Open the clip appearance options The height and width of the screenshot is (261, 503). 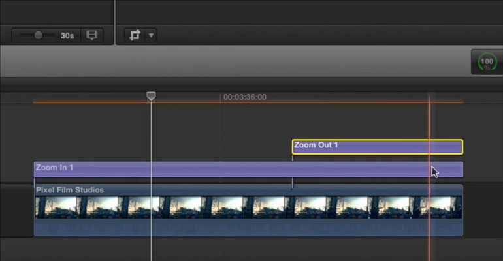click(92, 35)
